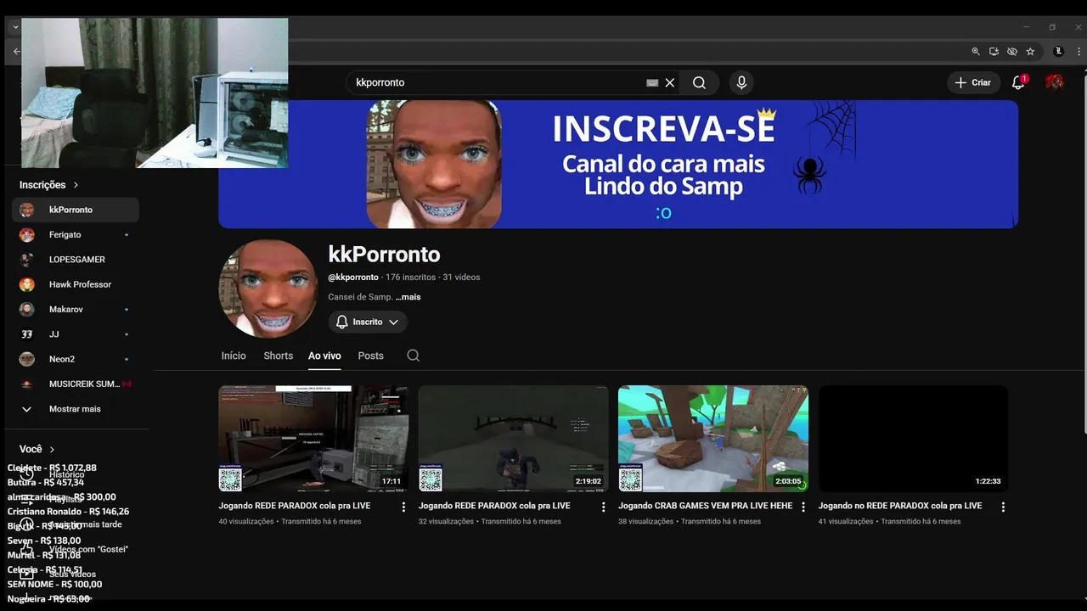This screenshot has height=611, width=1087.
Task: Open the Inscrito subscription dropdown
Action: point(368,322)
